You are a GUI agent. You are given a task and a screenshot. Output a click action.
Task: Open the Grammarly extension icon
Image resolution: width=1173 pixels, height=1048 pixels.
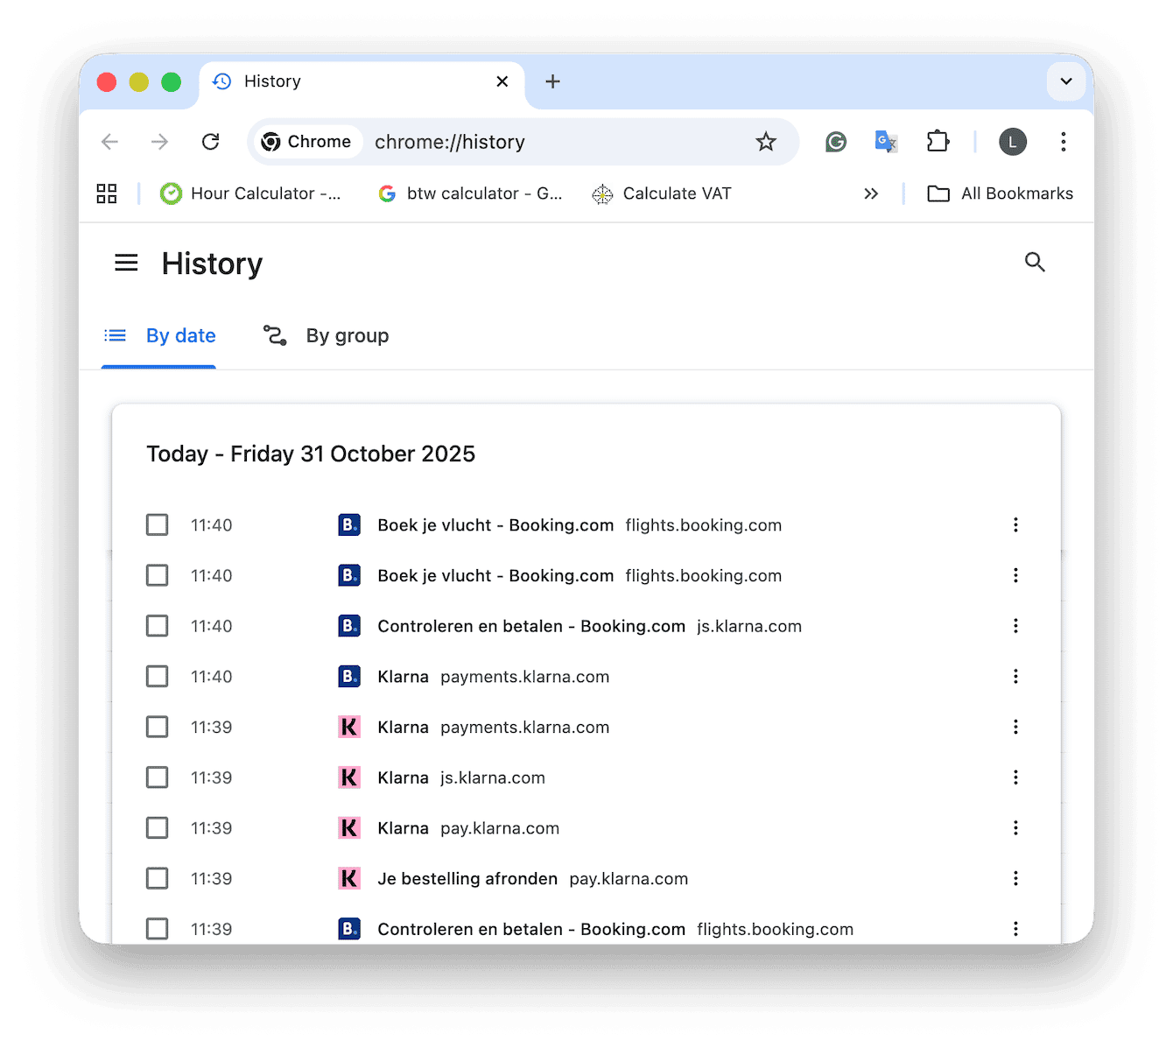tap(836, 141)
